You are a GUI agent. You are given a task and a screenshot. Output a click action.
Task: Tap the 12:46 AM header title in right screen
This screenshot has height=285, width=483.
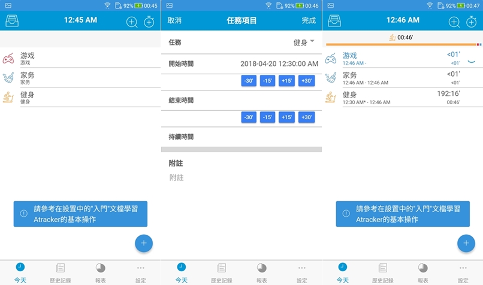pyautogui.click(x=403, y=20)
